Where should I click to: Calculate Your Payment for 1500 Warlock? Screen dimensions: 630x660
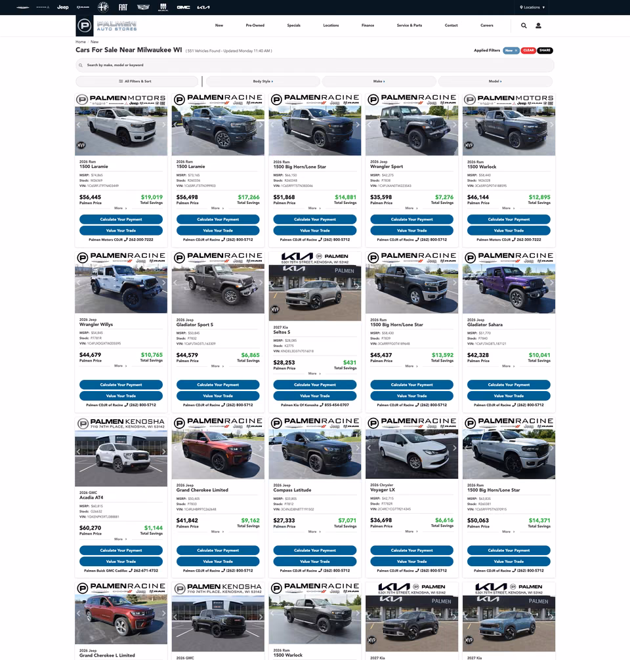pos(509,219)
